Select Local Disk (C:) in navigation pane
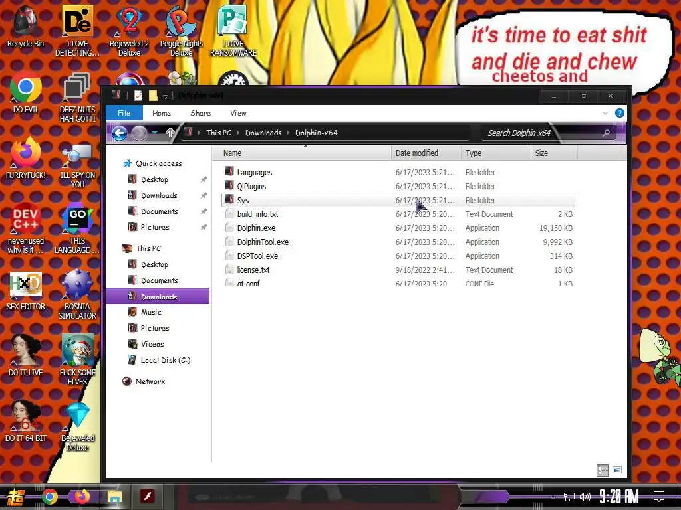Screen dimensions: 681x510 (x=166, y=360)
